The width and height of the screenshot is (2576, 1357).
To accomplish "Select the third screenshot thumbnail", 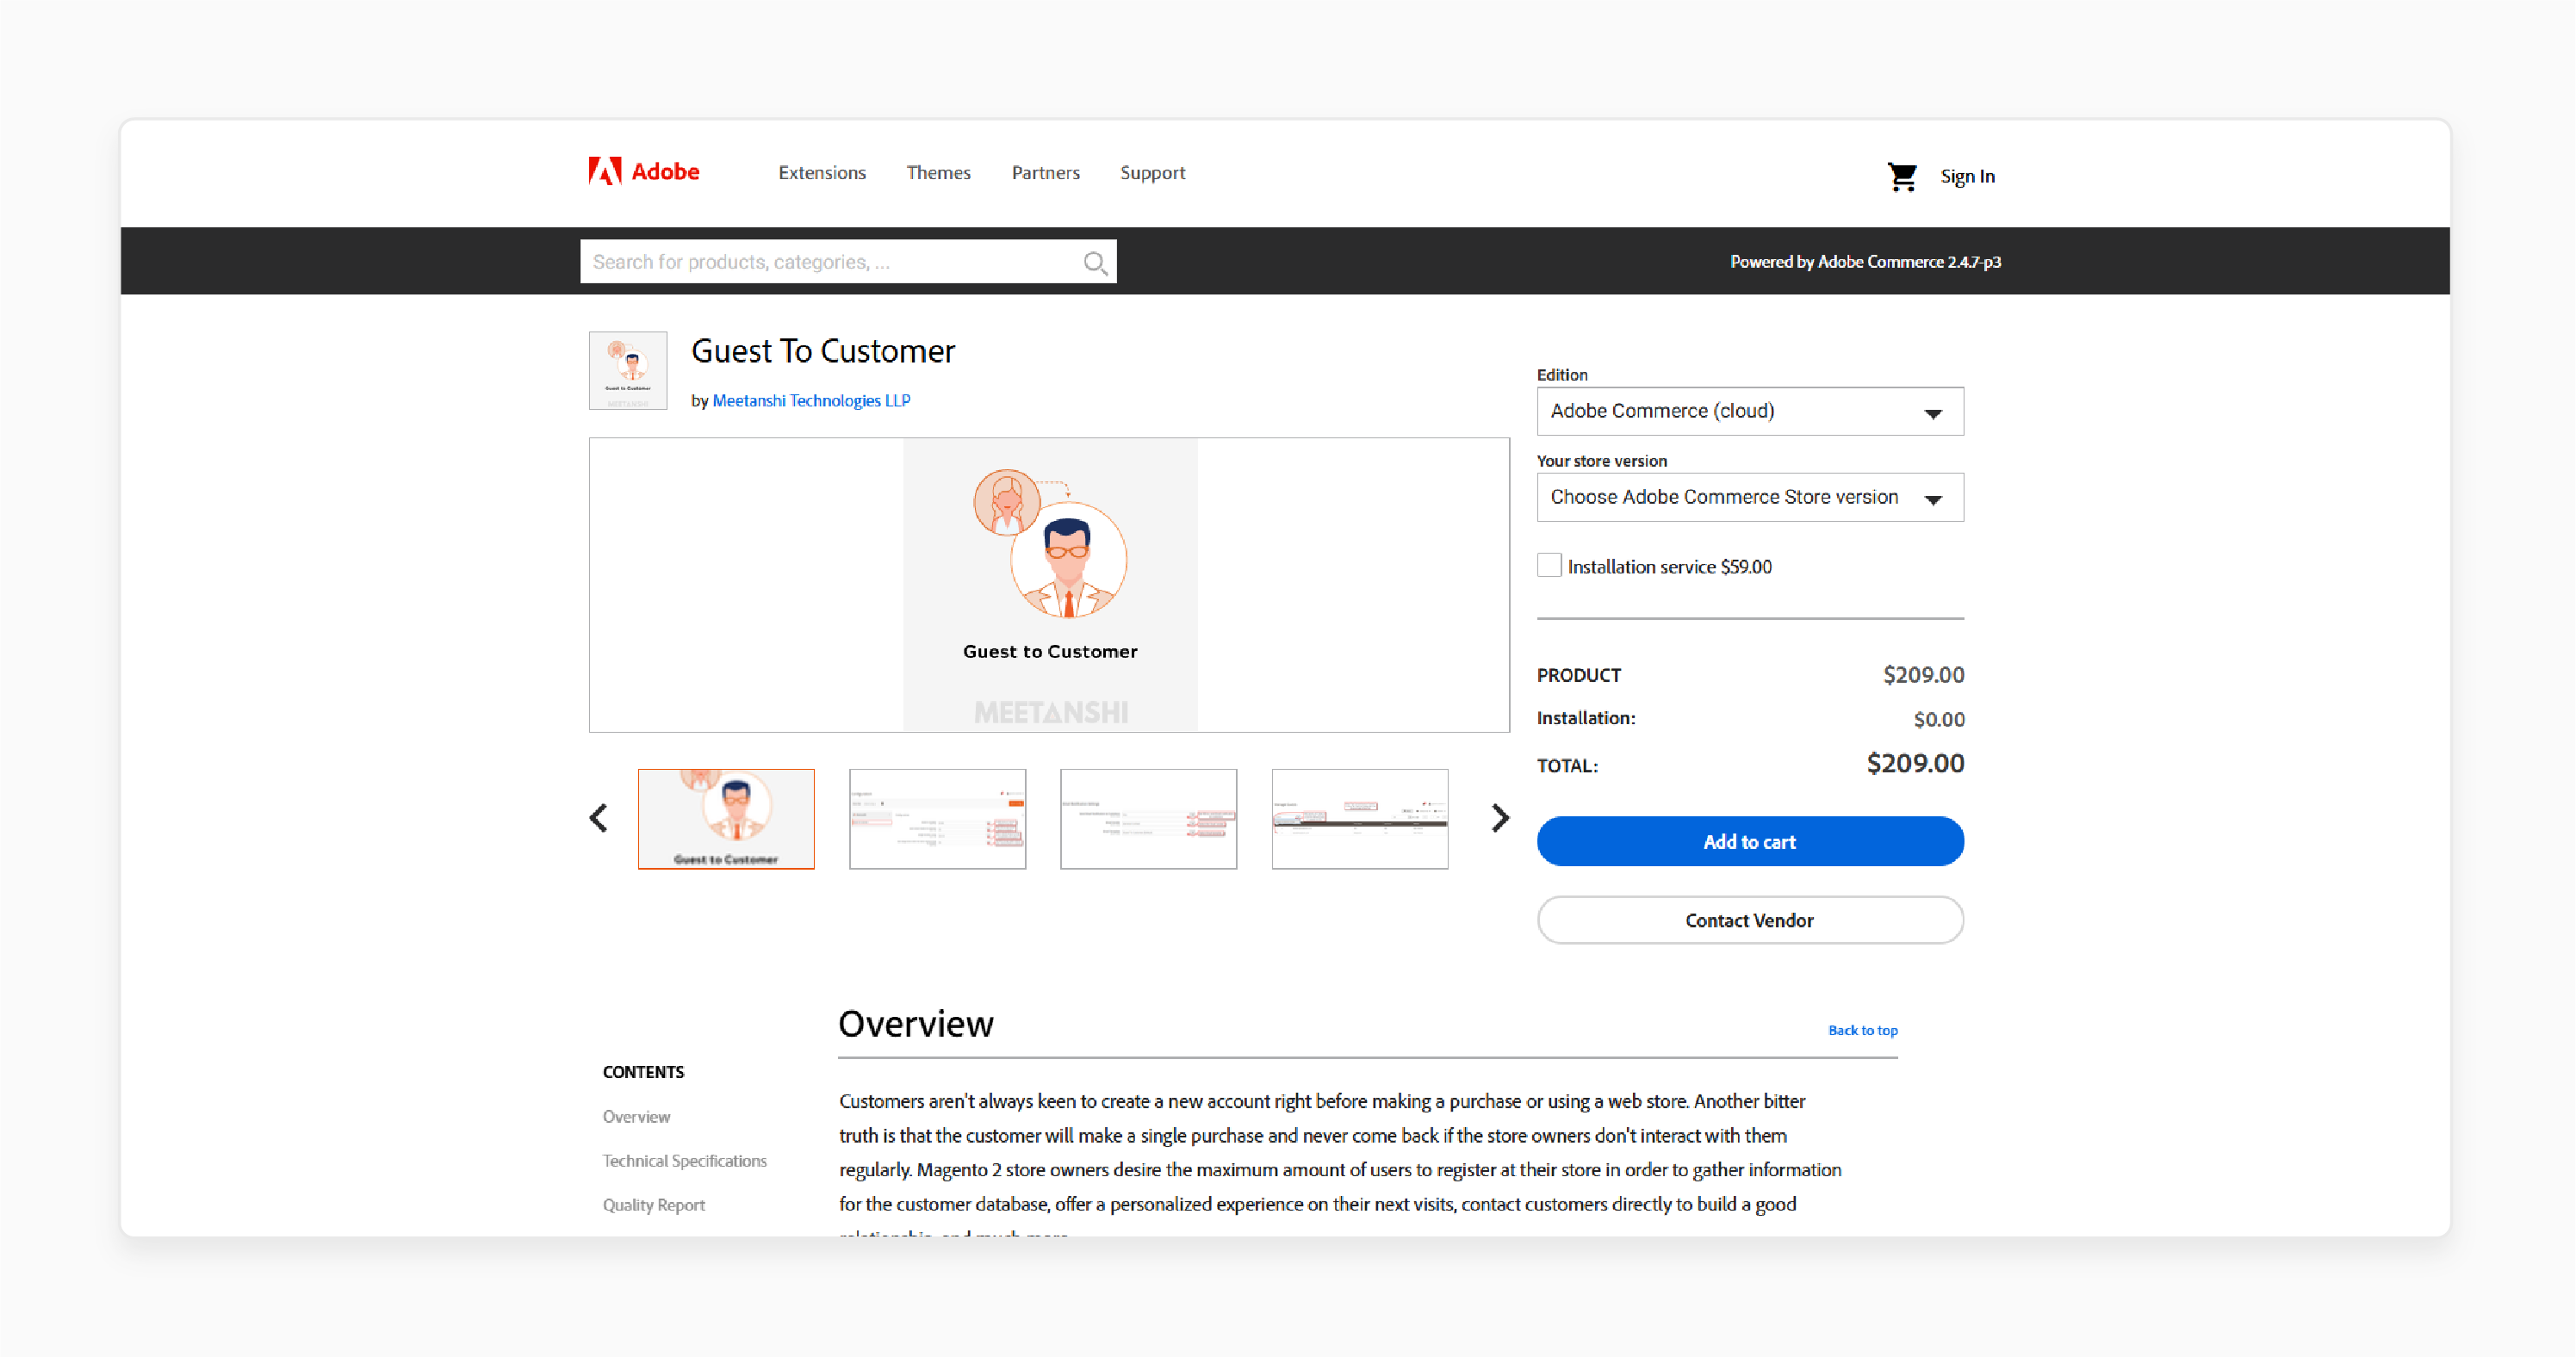I will click(1148, 819).
